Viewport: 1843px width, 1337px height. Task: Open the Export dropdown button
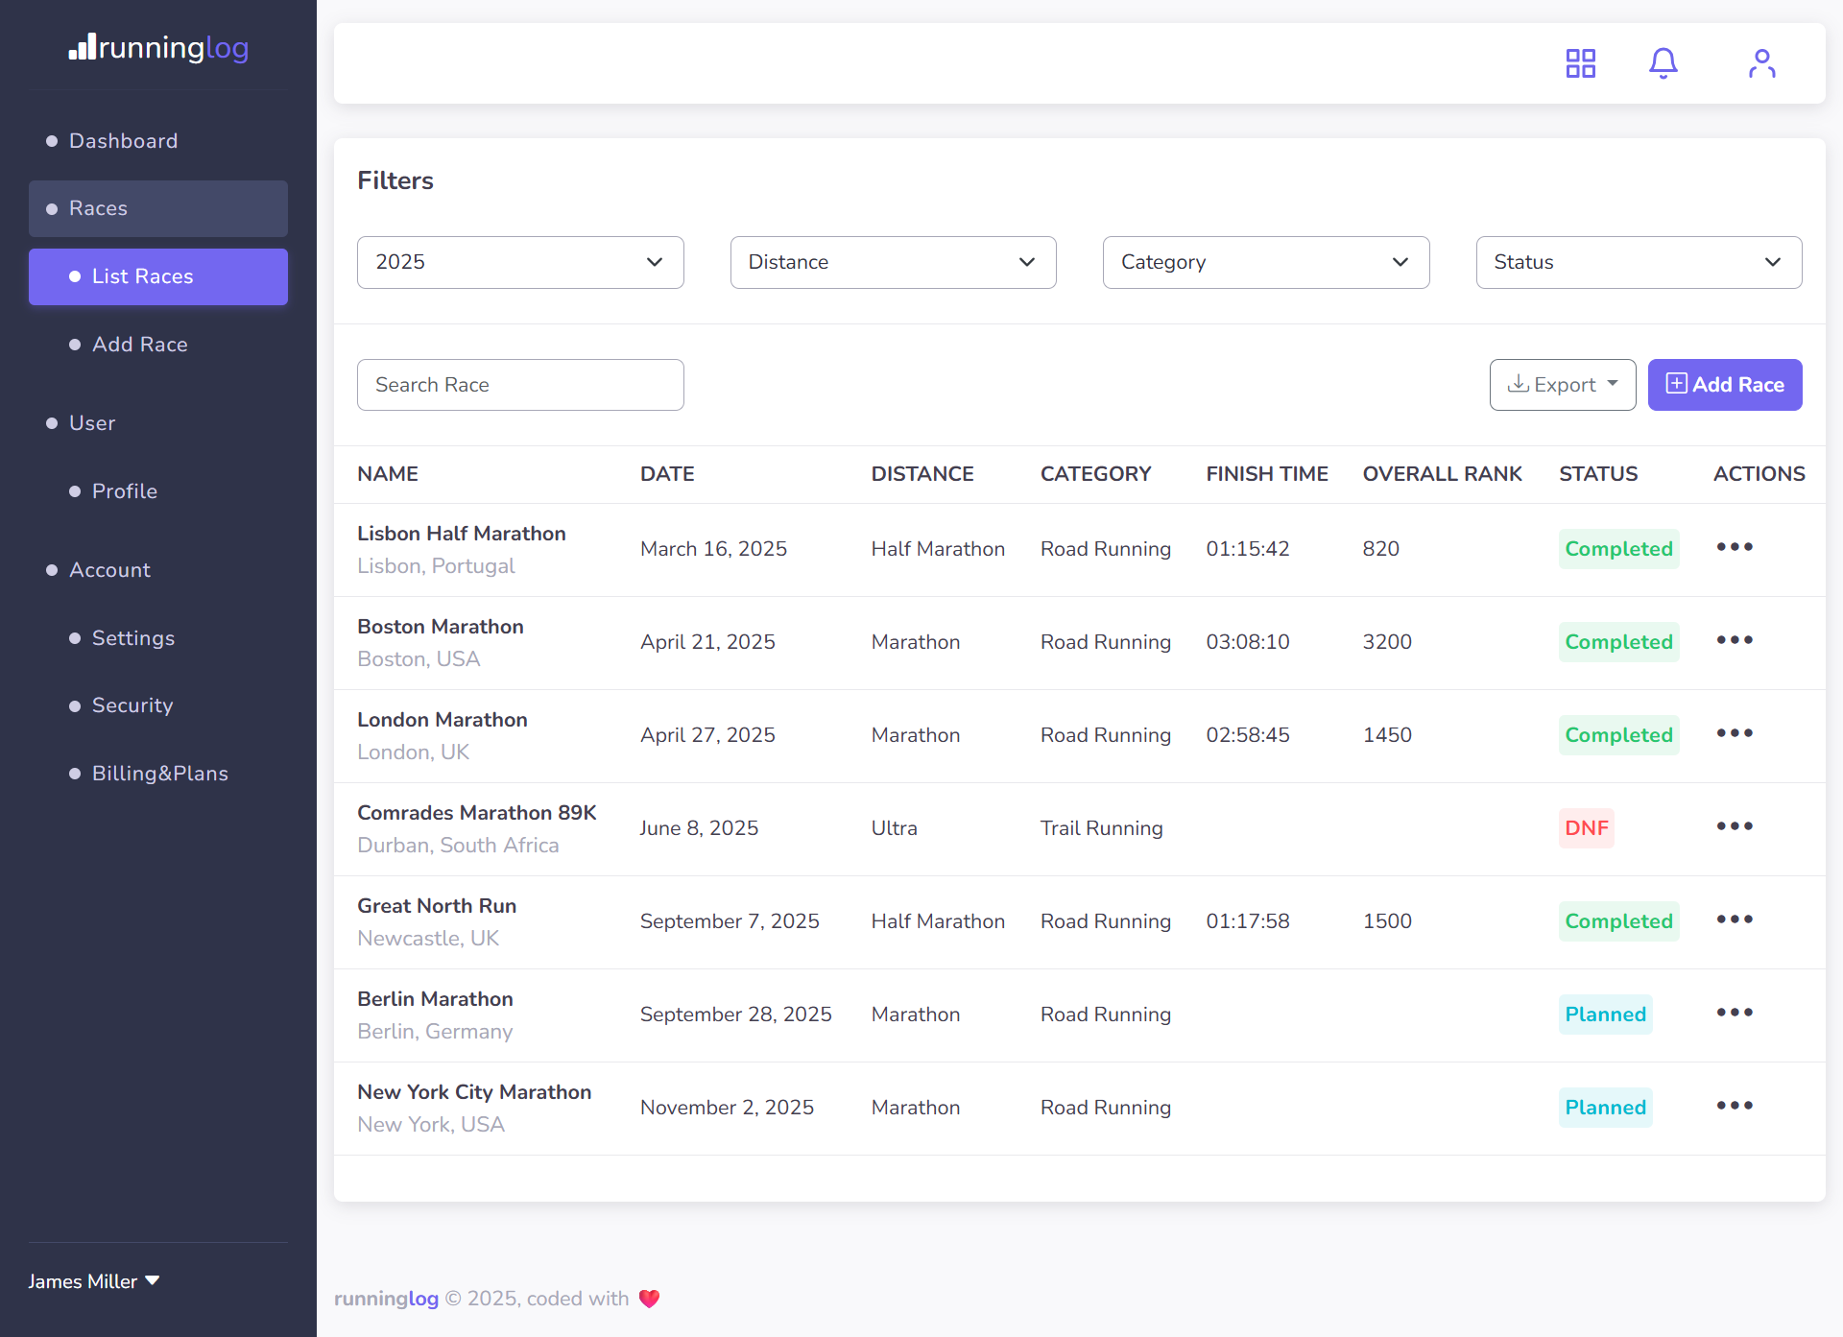pyautogui.click(x=1562, y=385)
